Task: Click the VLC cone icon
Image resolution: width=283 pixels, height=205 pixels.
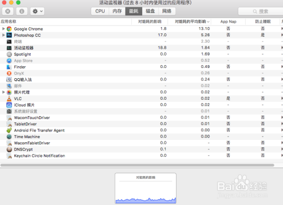Action: [x=9, y=99]
